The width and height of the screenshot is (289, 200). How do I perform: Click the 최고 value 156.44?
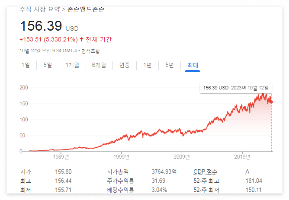[x=63, y=181]
